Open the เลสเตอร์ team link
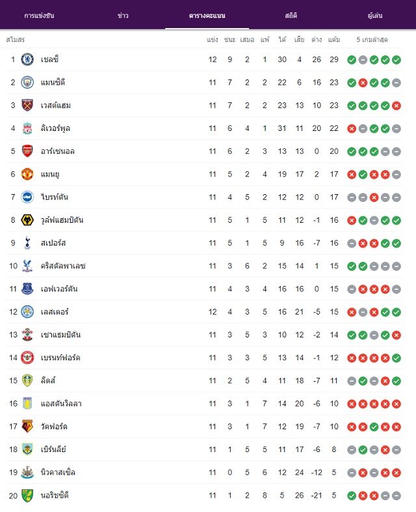The image size is (416, 512). [x=55, y=312]
